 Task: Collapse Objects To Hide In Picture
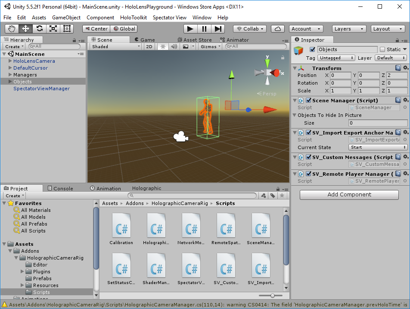click(295, 115)
